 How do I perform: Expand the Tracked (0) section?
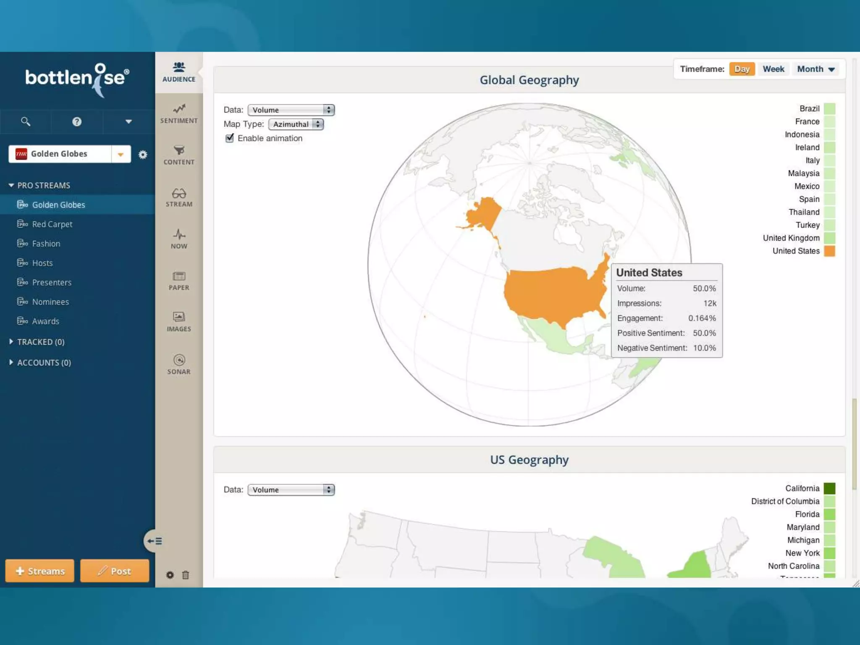tap(41, 342)
